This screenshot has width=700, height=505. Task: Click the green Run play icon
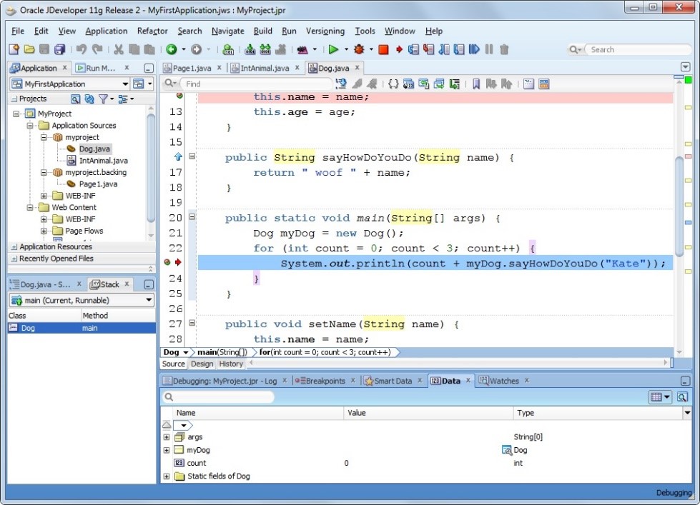(x=333, y=49)
